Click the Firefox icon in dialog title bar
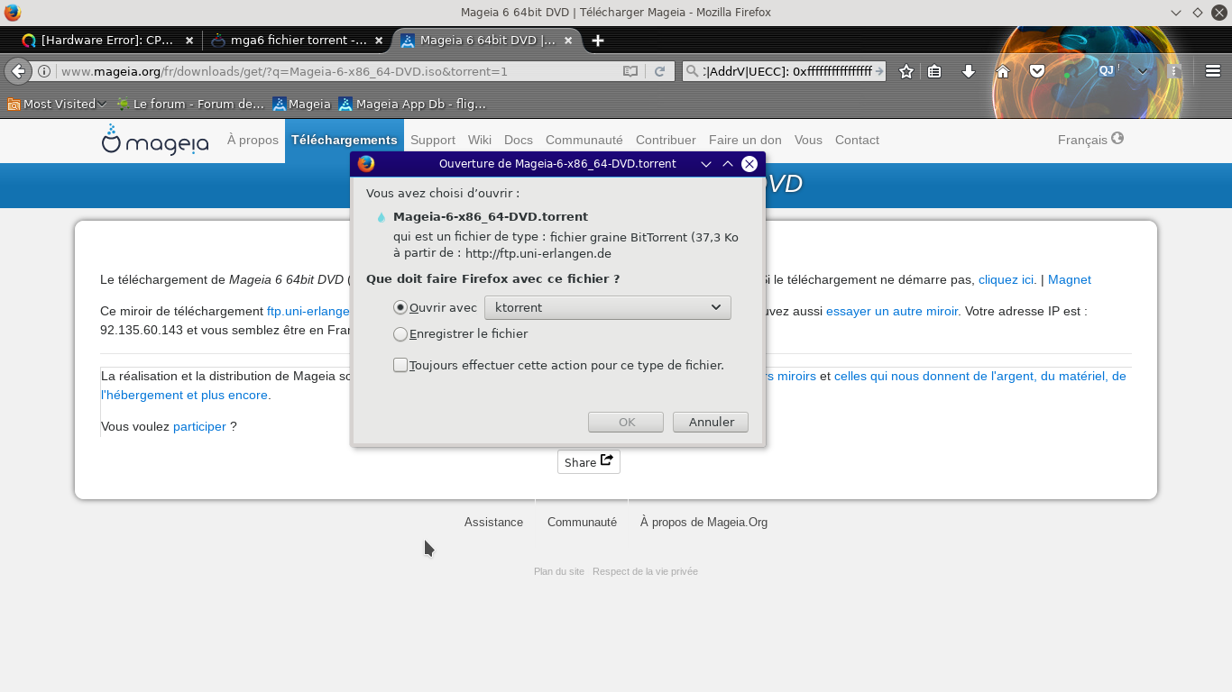This screenshot has height=692, width=1232. (365, 163)
